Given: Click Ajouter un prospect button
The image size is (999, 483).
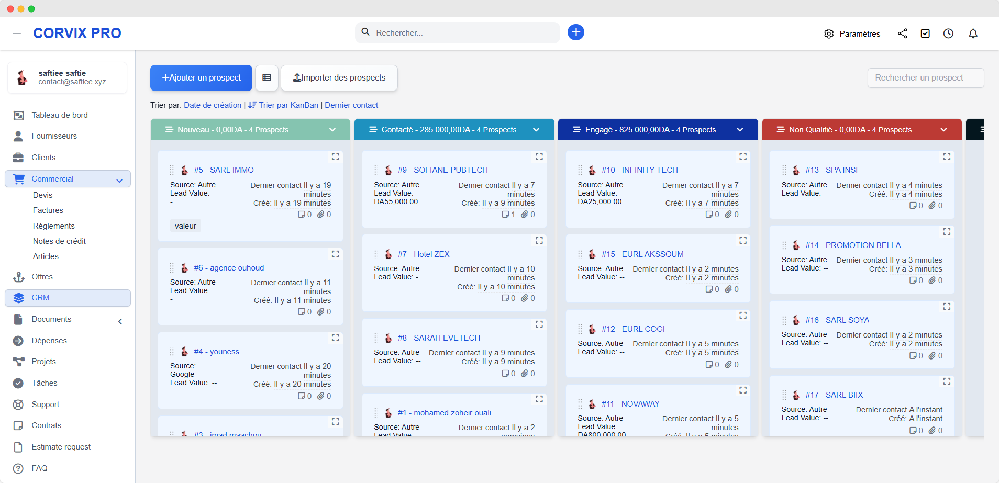Looking at the screenshot, I should click(201, 77).
